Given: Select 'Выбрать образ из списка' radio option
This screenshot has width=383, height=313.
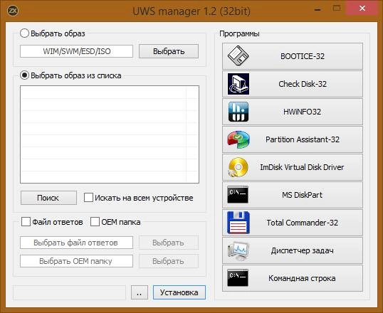Looking at the screenshot, I should click(x=24, y=75).
